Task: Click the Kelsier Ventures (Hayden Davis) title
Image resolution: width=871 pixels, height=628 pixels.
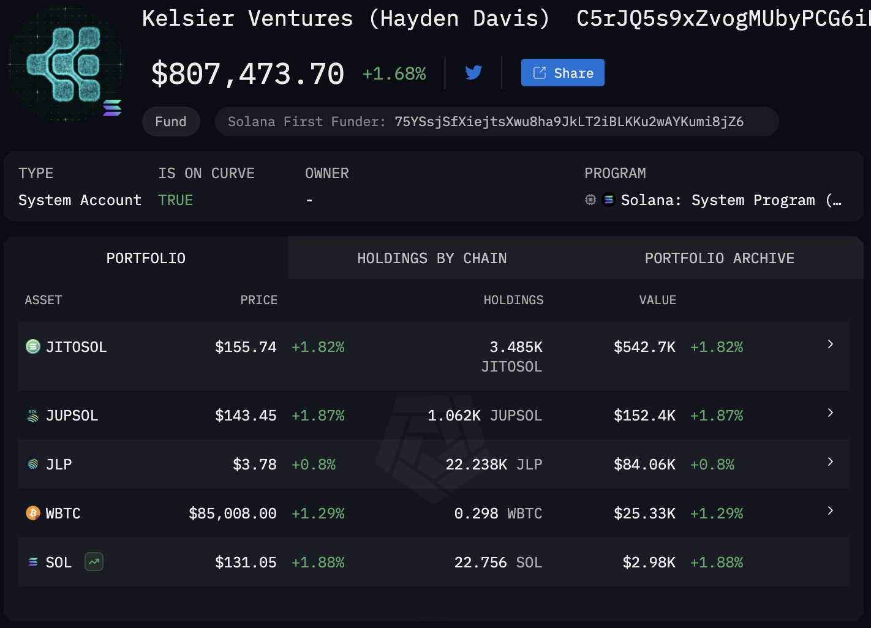Action: click(x=346, y=18)
